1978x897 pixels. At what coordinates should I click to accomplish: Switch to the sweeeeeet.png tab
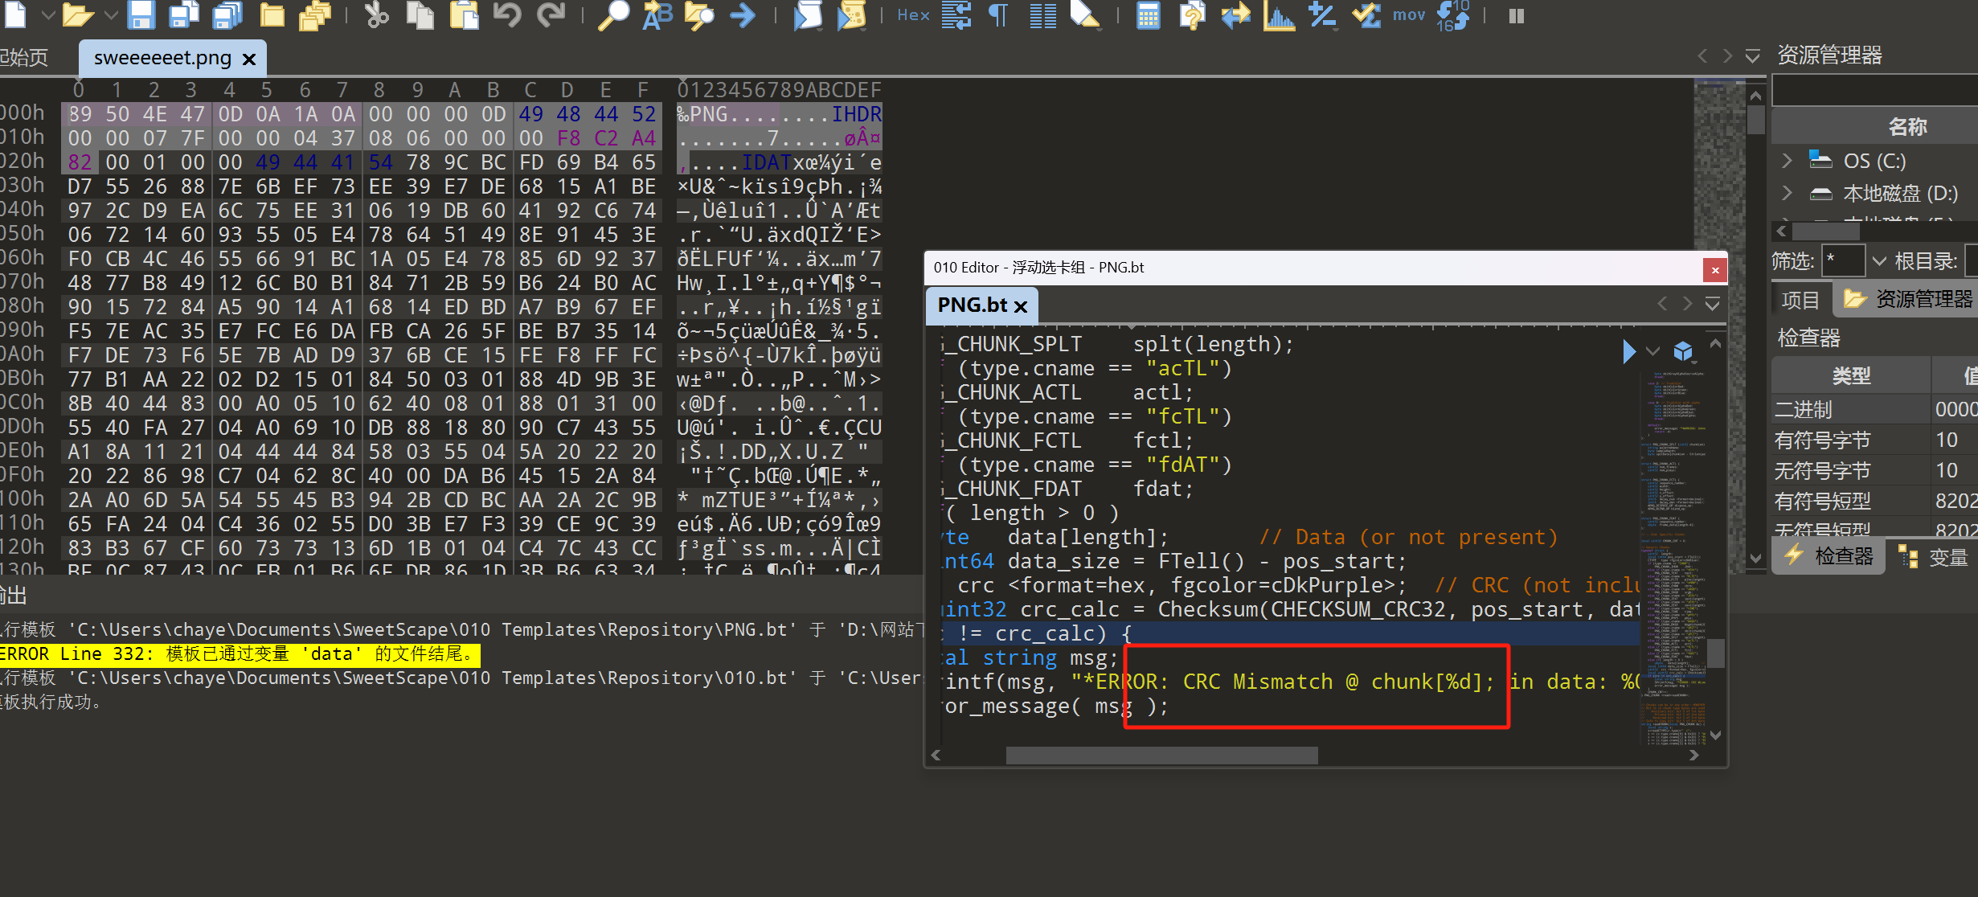[162, 58]
